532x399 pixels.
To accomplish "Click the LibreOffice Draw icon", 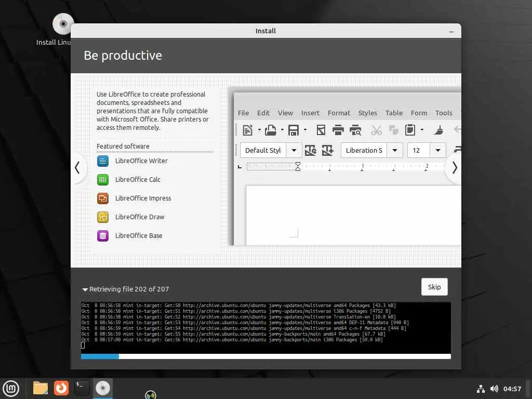I will click(103, 217).
